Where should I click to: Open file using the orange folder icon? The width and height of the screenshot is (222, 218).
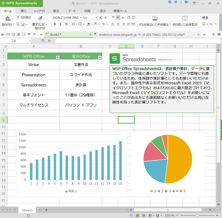pyautogui.click(x=3, y=35)
